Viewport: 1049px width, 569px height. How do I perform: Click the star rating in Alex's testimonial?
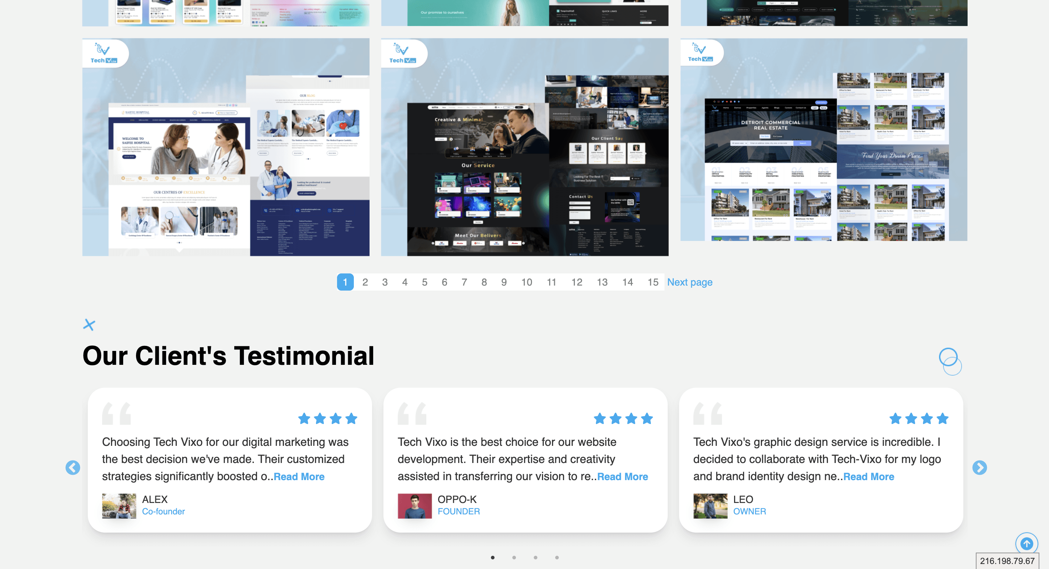click(x=327, y=418)
